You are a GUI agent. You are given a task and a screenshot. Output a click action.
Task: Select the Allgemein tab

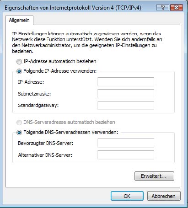[19, 20]
